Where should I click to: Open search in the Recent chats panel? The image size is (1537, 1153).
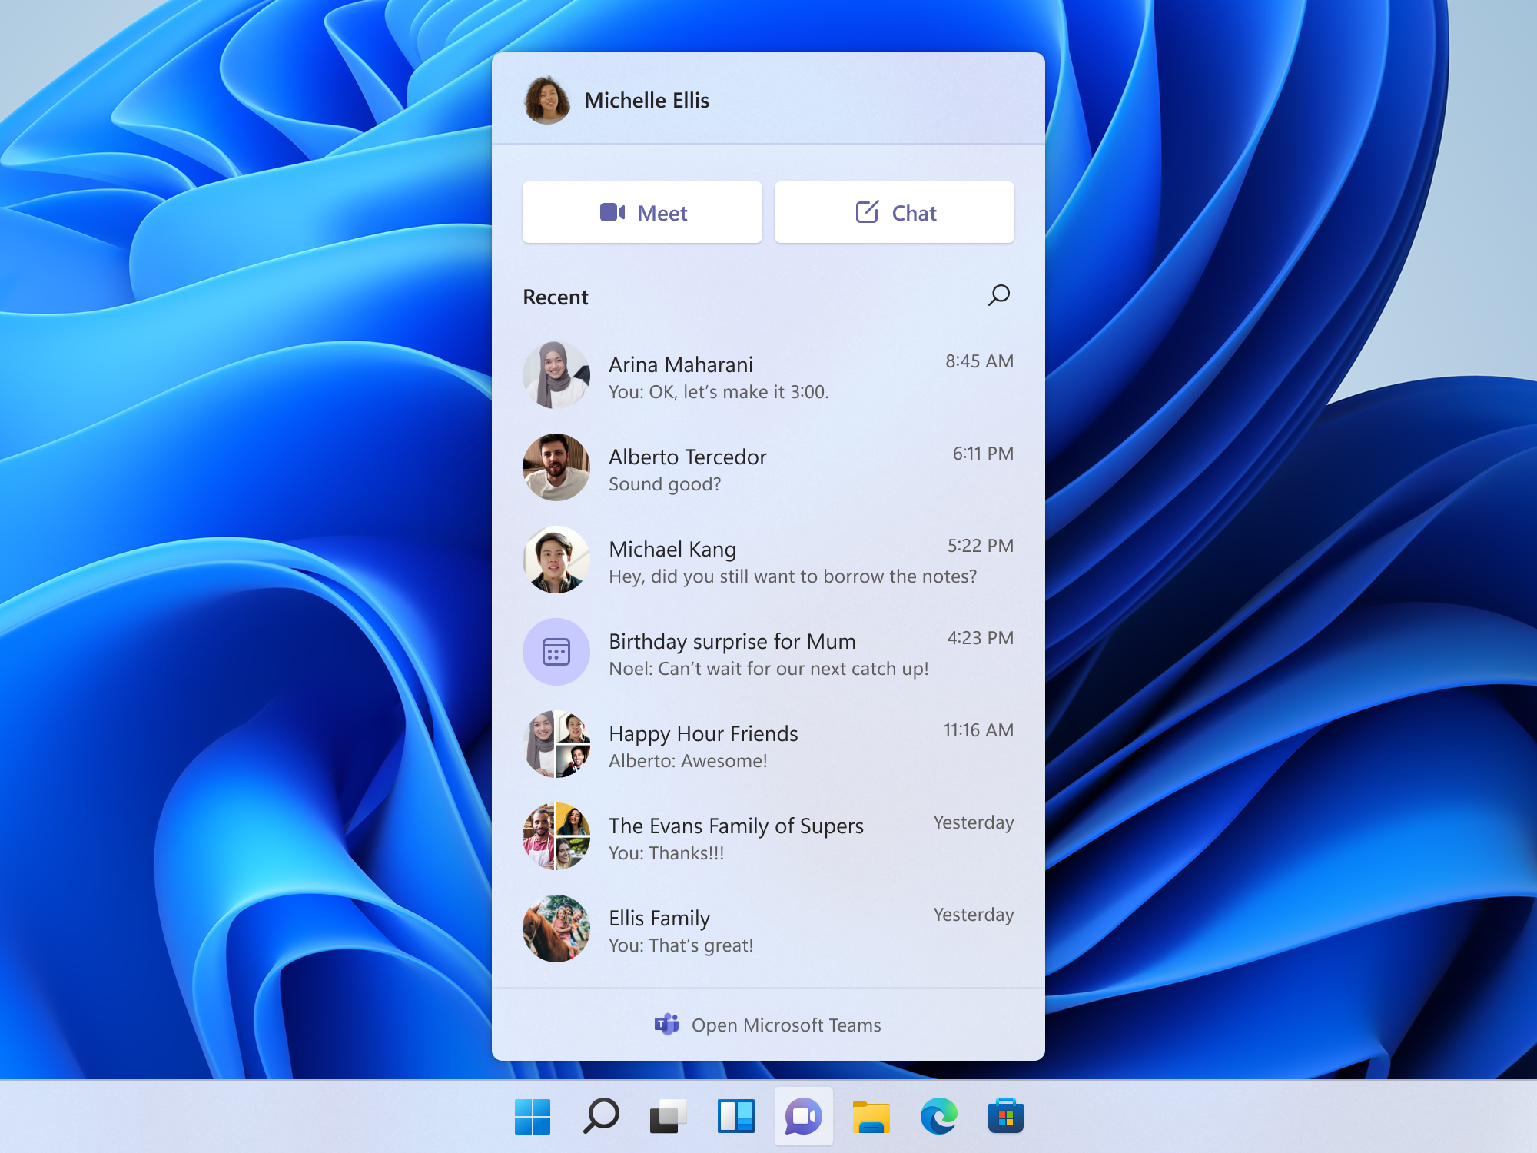[998, 295]
